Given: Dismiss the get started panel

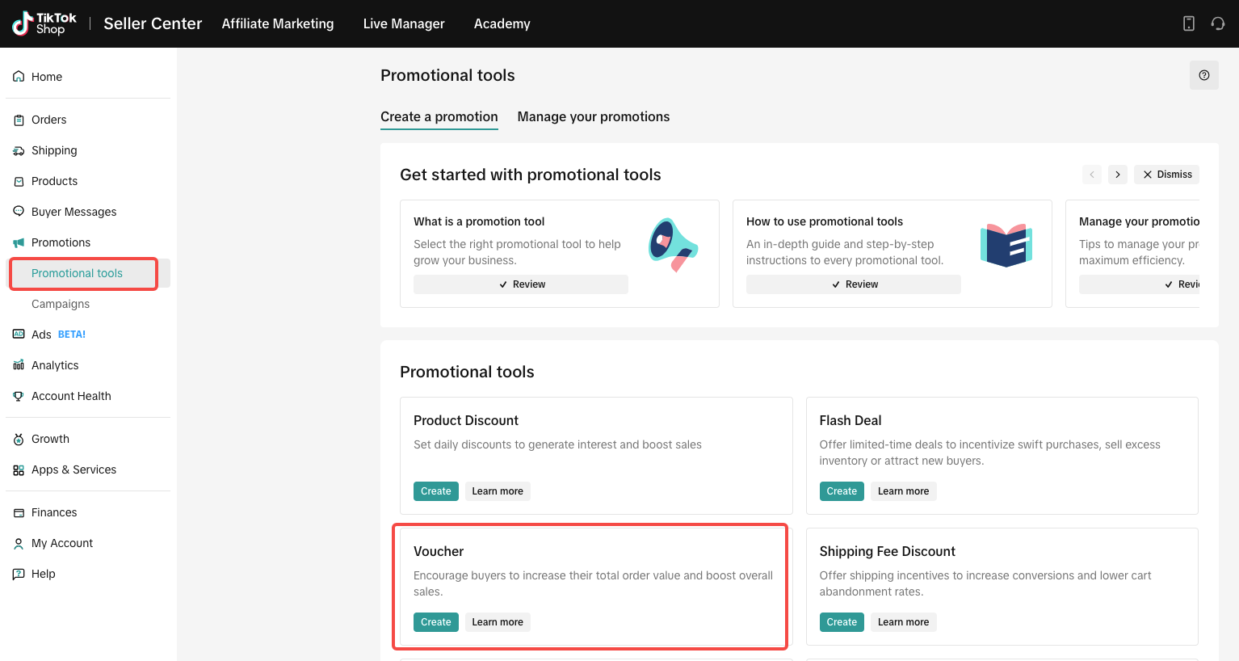Looking at the screenshot, I should 1166,175.
